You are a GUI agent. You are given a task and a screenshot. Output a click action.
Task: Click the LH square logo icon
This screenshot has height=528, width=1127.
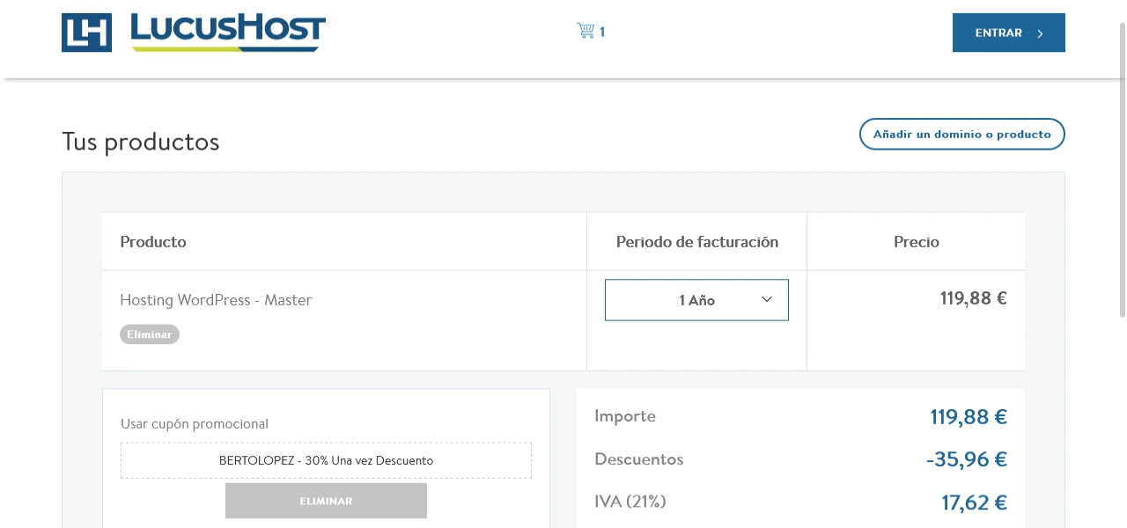click(x=86, y=33)
